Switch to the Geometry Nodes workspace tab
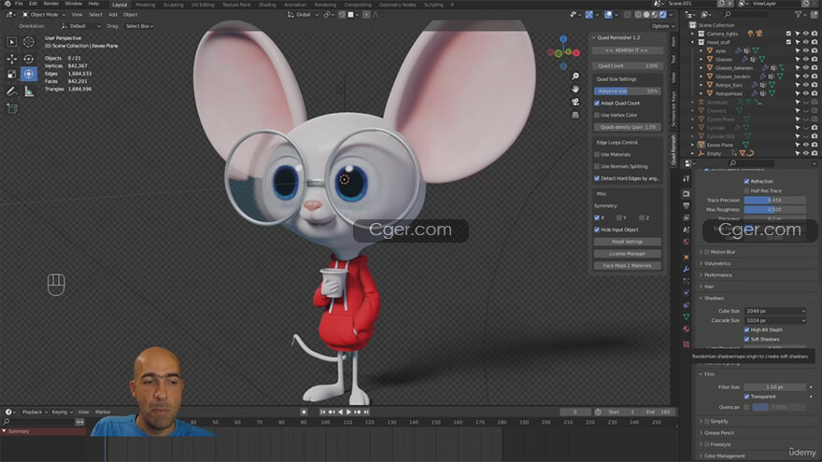 click(x=397, y=5)
